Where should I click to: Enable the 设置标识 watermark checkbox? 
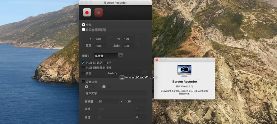click(x=83, y=82)
